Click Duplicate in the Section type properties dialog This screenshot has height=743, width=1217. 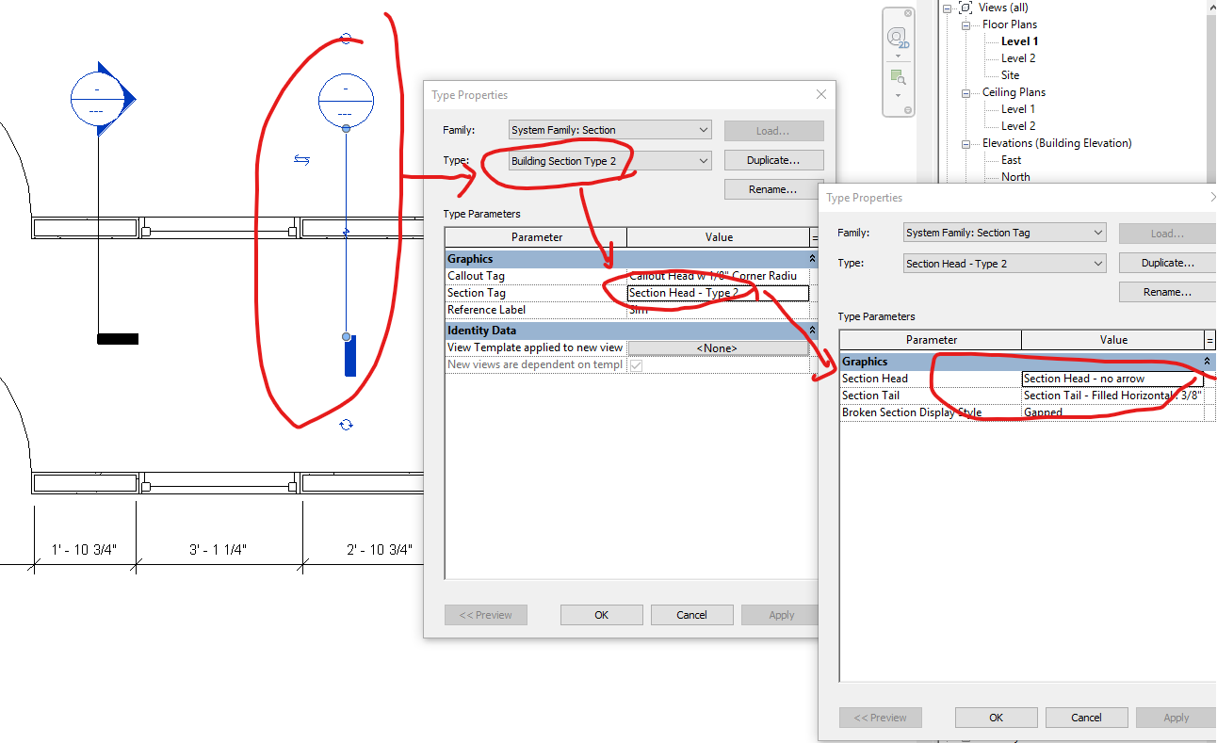pos(773,160)
